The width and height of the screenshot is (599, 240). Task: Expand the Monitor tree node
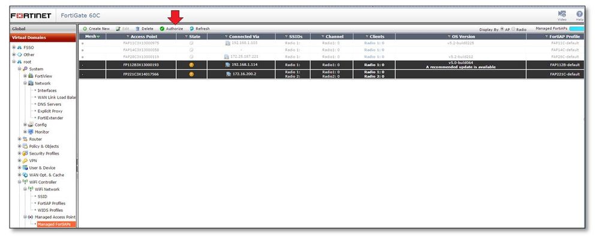(25, 132)
